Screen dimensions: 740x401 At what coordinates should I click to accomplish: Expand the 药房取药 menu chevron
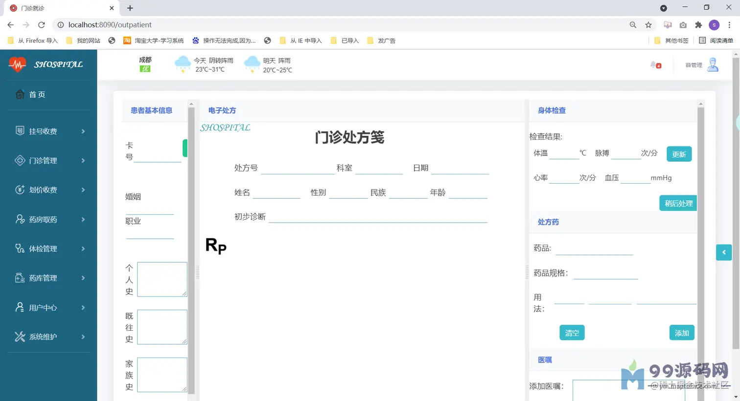coord(83,219)
